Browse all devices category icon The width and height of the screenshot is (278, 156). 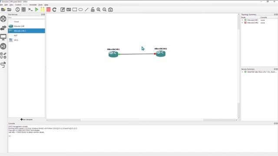coord(3,55)
